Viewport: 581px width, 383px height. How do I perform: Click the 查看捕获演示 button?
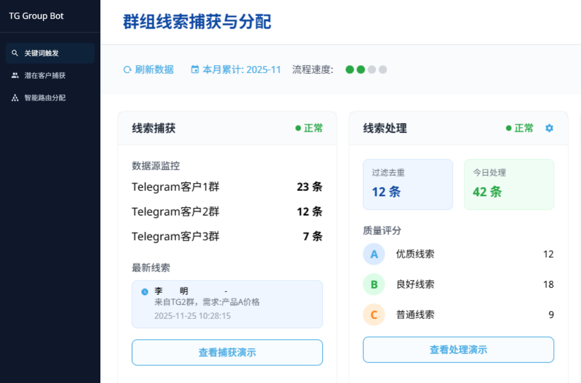tap(227, 352)
